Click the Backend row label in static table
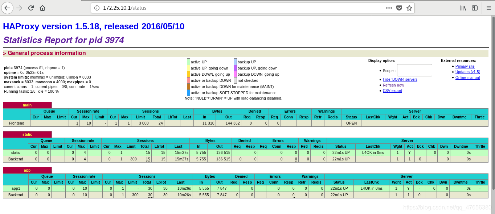Screen dimensions: 495x214 (16, 159)
